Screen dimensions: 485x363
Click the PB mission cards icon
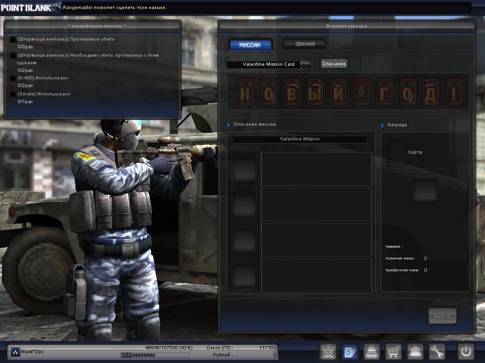350,352
